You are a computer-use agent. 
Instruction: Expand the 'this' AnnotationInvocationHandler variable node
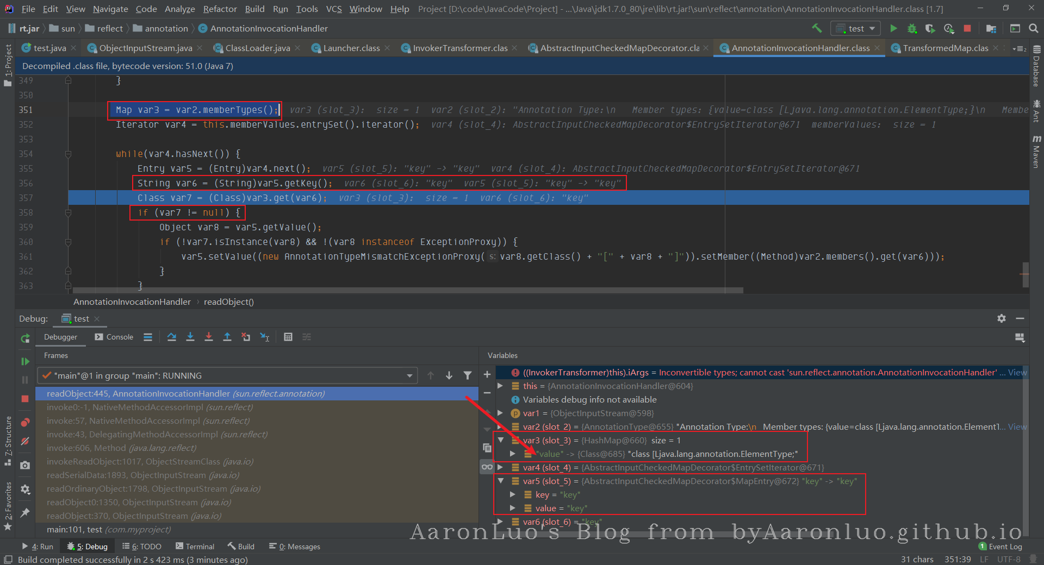(501, 386)
